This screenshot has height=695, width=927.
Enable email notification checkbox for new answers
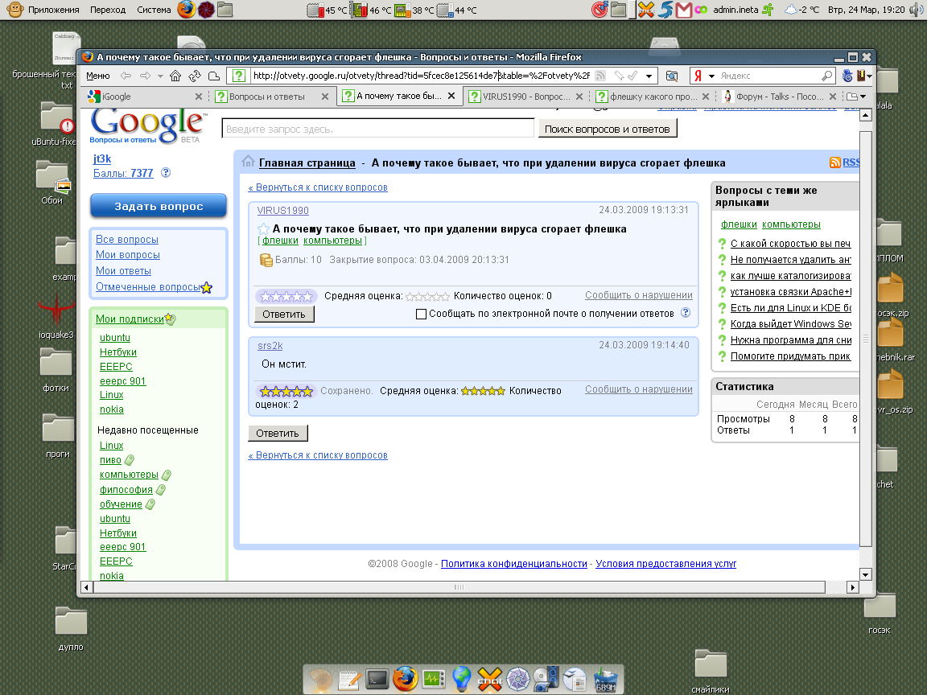point(421,314)
